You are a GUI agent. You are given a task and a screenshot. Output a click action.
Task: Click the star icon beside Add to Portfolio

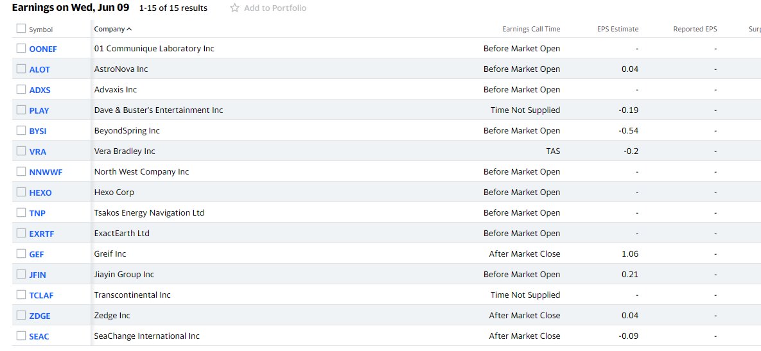point(235,8)
